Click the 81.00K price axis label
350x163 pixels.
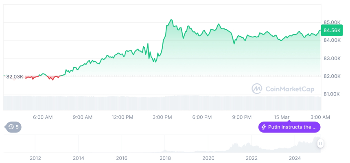click(332, 94)
